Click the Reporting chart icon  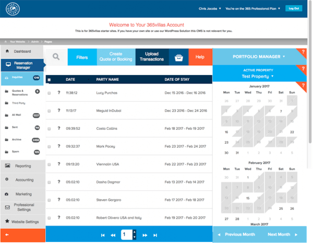click(8, 166)
